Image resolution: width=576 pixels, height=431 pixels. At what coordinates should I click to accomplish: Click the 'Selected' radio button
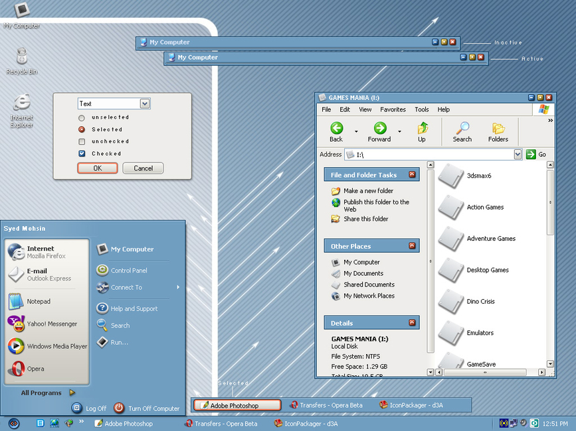(82, 129)
